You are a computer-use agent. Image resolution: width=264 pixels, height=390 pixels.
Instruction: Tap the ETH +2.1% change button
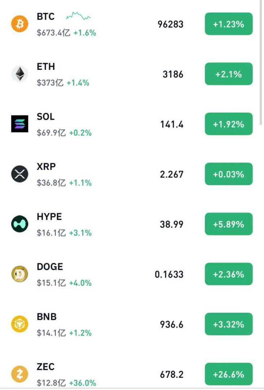229,74
